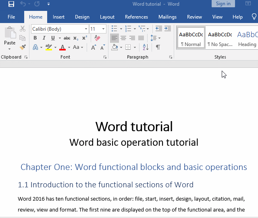Open the Mailings tab

(168, 17)
